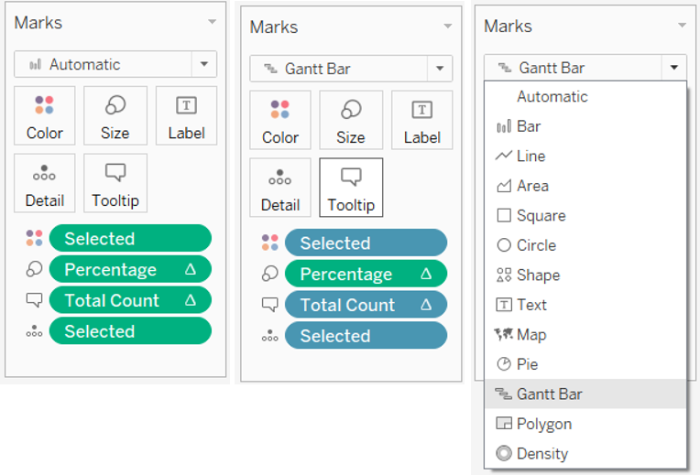Viewport: 700px width, 475px height.
Task: Click delta triangle on Percentage pill in middle card
Action: 426,274
